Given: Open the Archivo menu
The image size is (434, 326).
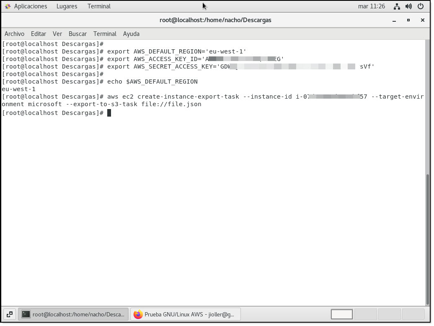Looking at the screenshot, I should [x=14, y=34].
